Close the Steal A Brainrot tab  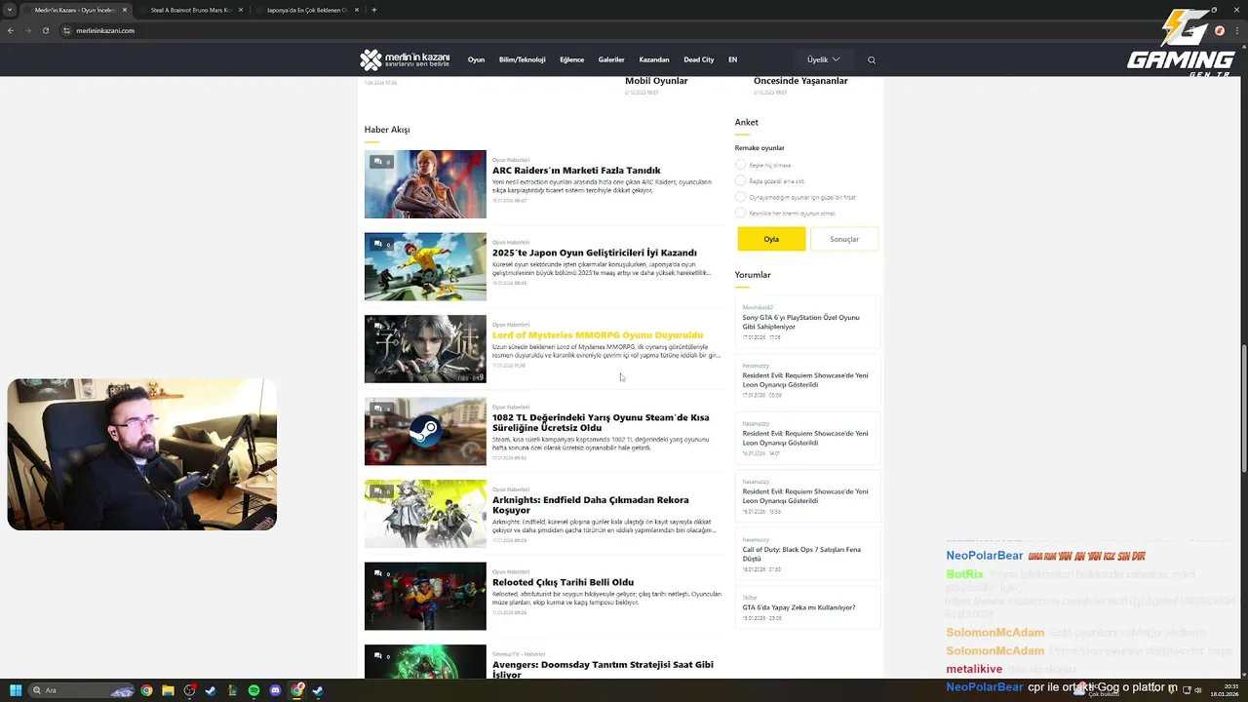(240, 10)
